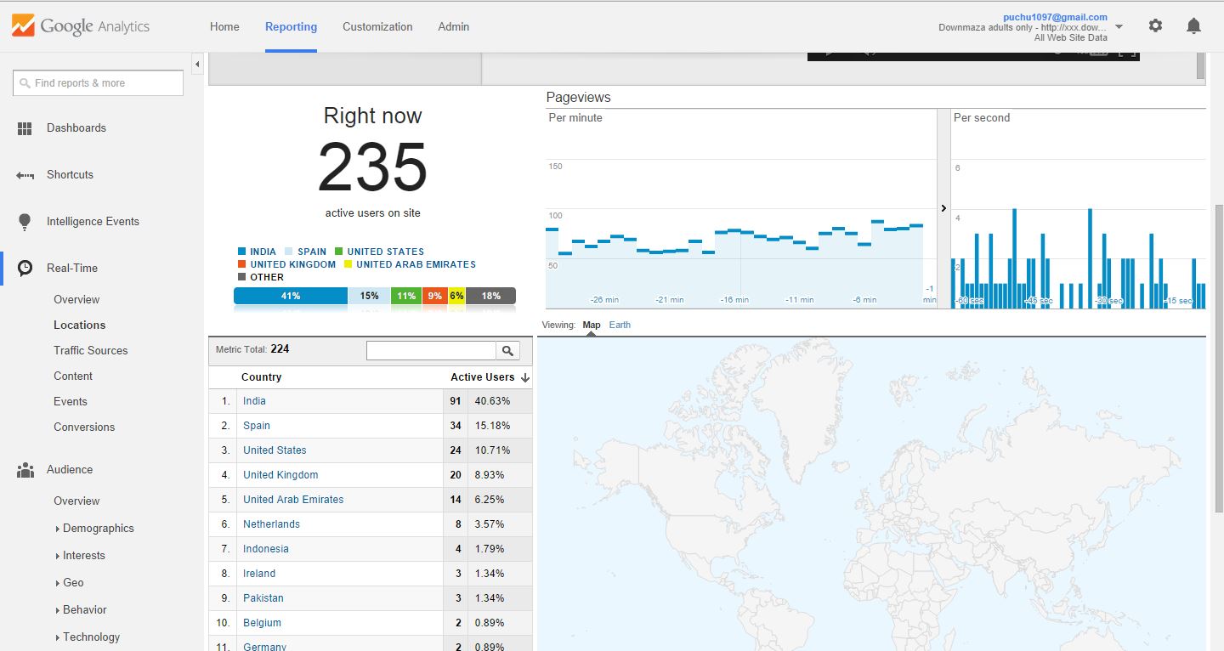Image resolution: width=1224 pixels, height=651 pixels.
Task: Click the Country column header
Action: [x=261, y=377]
